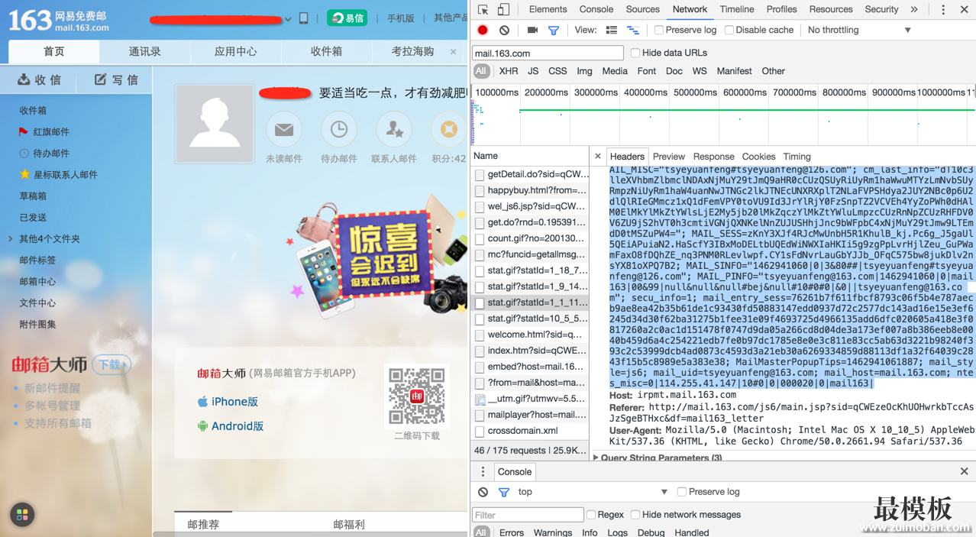Screen dimensions: 976x537
Task: Switch to the Elements tab
Action: [x=548, y=9]
